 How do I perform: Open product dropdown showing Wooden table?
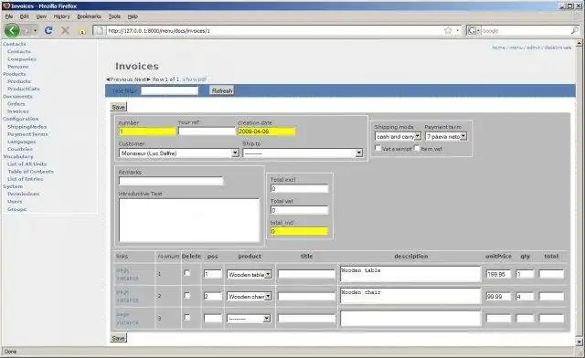tap(250, 275)
